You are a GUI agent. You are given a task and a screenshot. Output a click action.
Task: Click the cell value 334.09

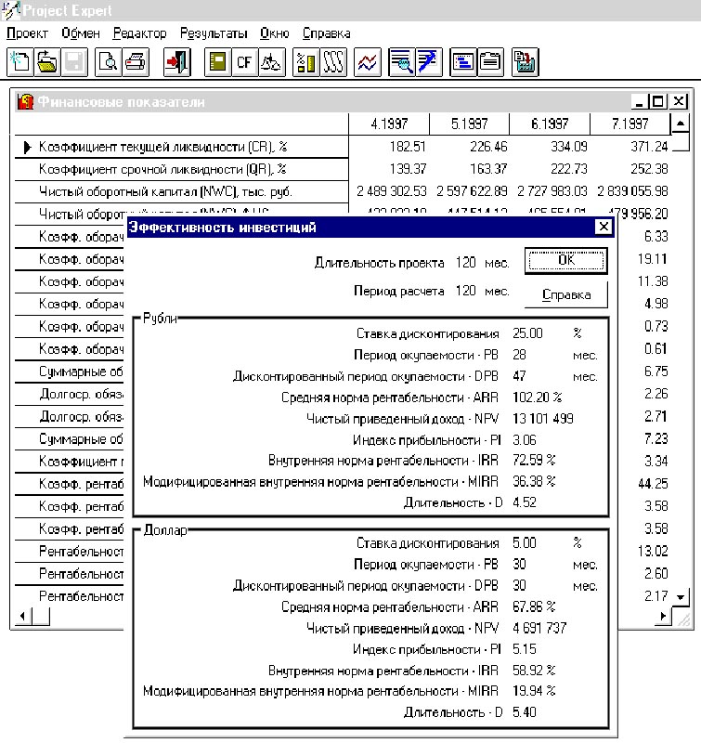coord(568,147)
